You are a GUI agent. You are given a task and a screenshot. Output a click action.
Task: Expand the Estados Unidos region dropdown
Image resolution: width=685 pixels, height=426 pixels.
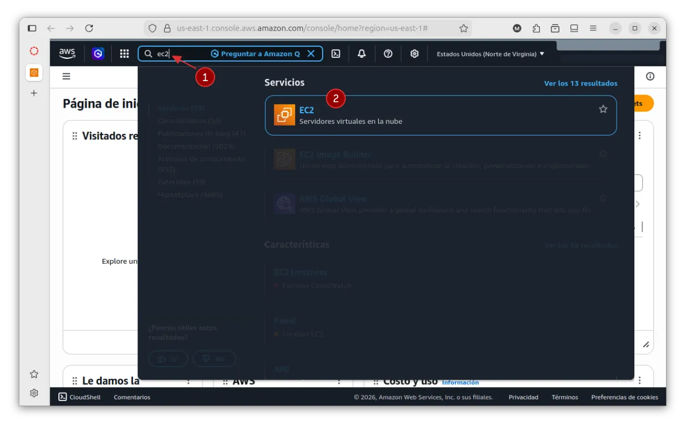490,54
